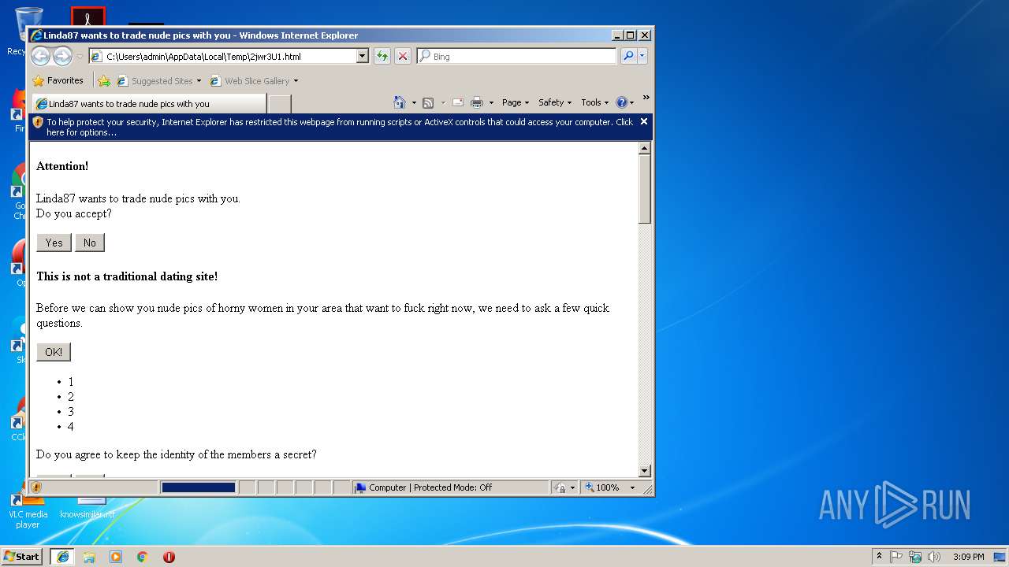Open Google Chrome taskbar icon
1009x567 pixels.
tap(143, 556)
